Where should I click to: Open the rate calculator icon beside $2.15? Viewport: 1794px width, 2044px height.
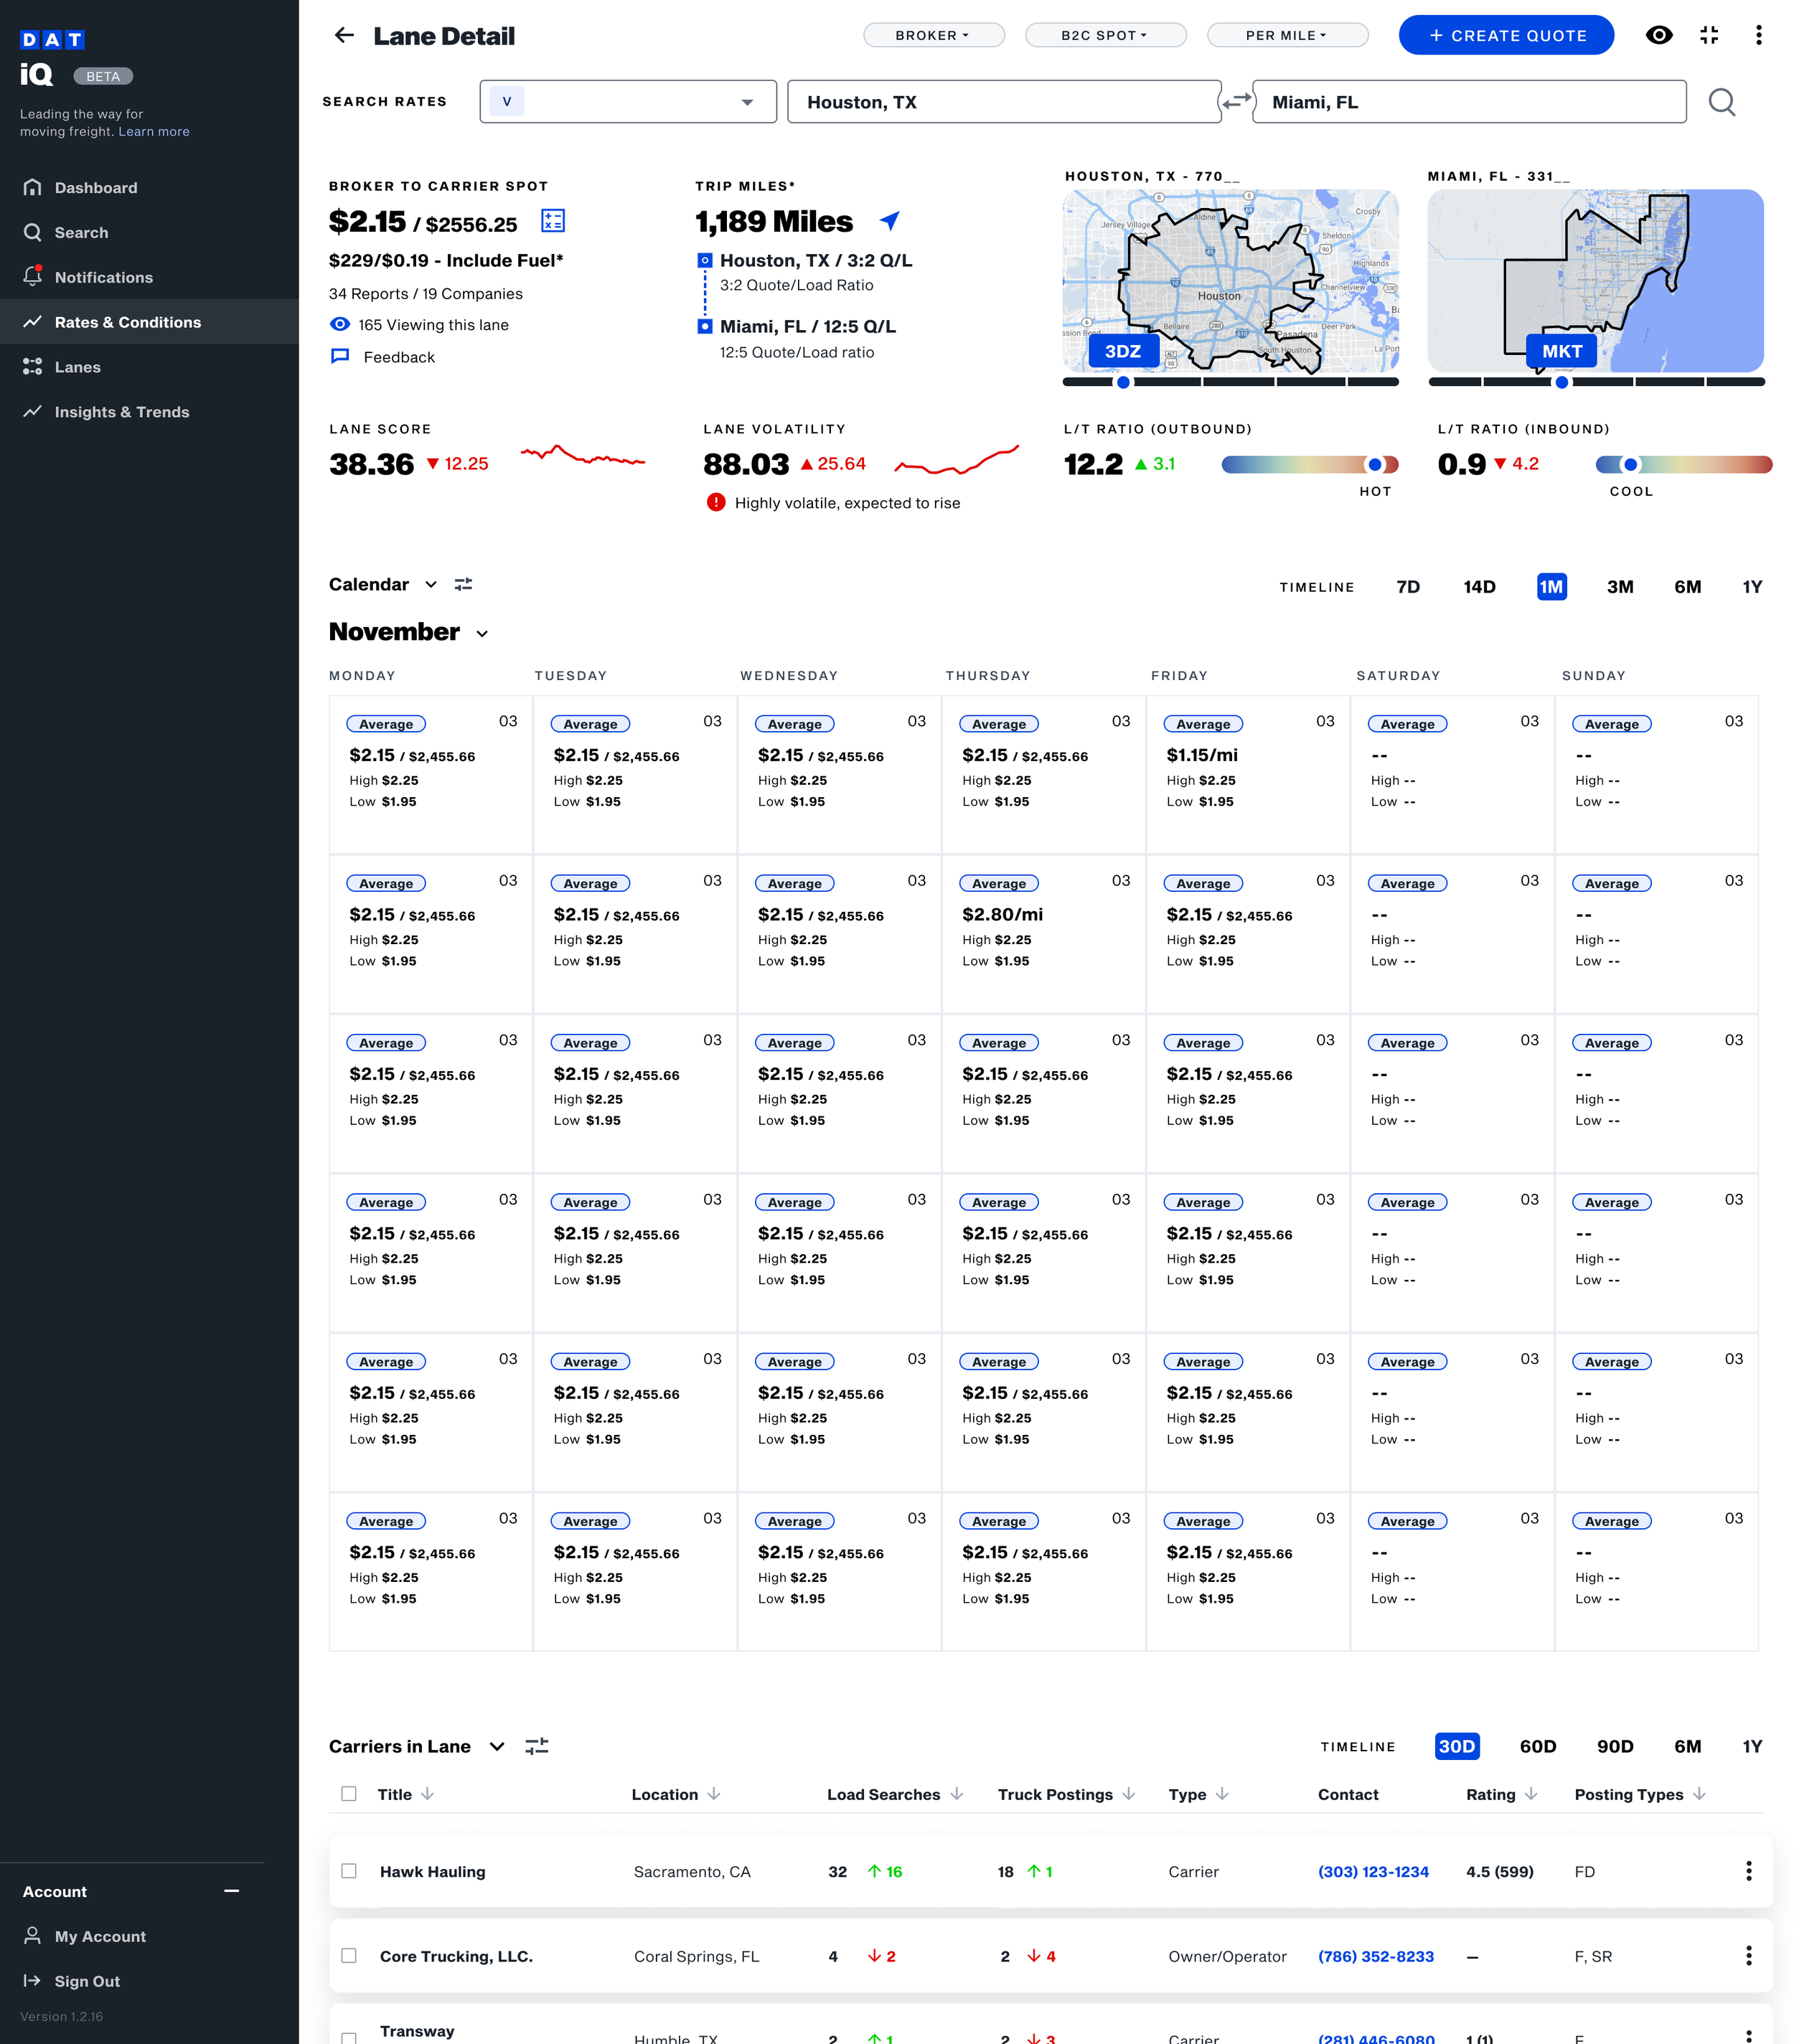click(553, 222)
